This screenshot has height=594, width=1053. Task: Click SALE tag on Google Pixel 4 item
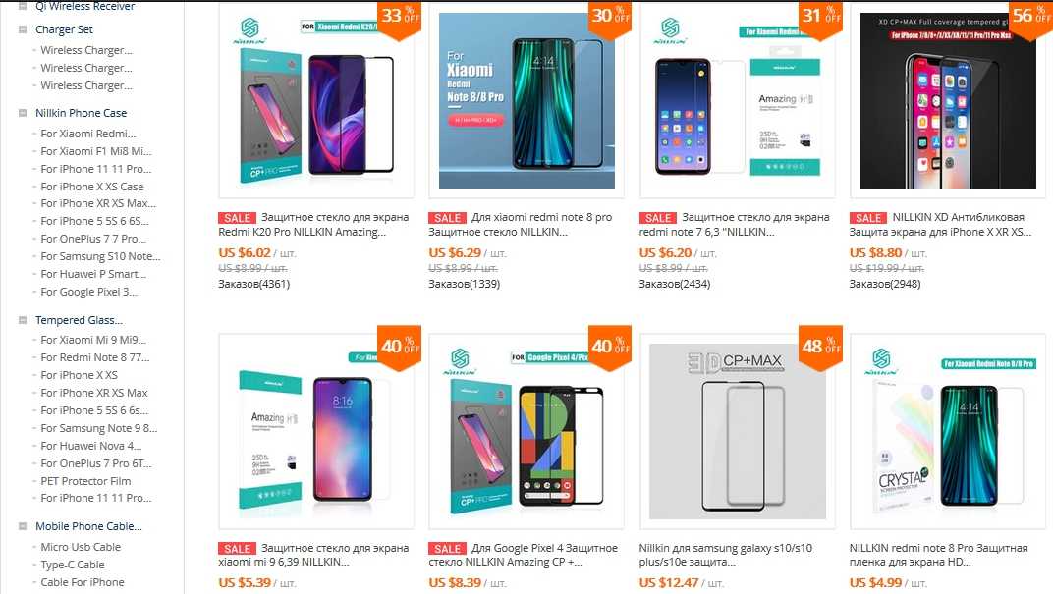(x=447, y=549)
